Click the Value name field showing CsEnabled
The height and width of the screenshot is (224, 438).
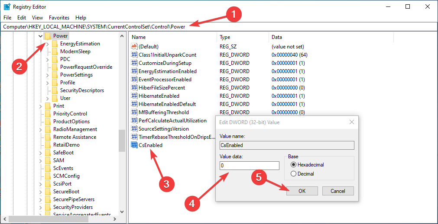coord(287,145)
